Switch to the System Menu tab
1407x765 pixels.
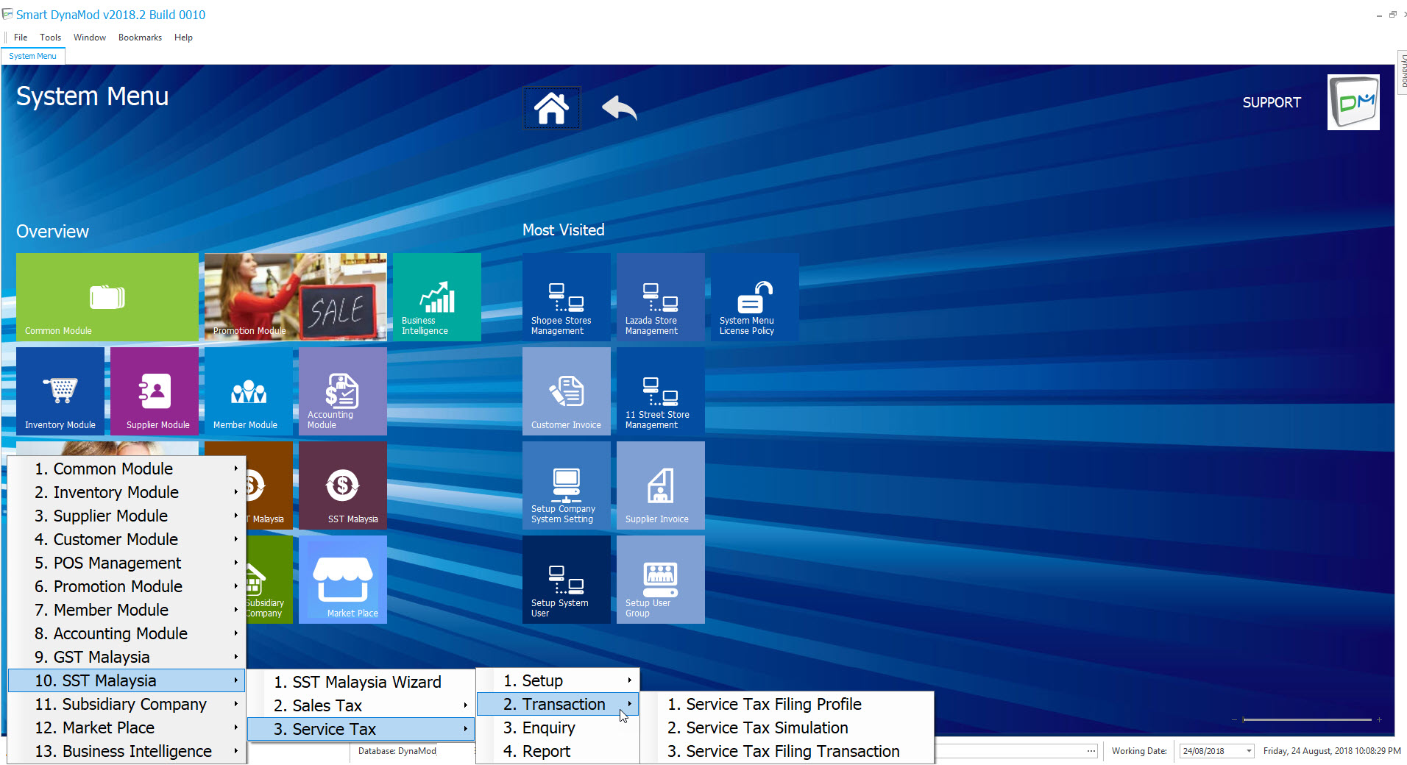click(32, 56)
